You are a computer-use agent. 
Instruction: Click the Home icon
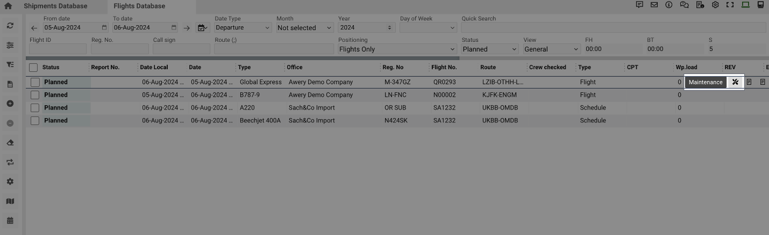8,6
